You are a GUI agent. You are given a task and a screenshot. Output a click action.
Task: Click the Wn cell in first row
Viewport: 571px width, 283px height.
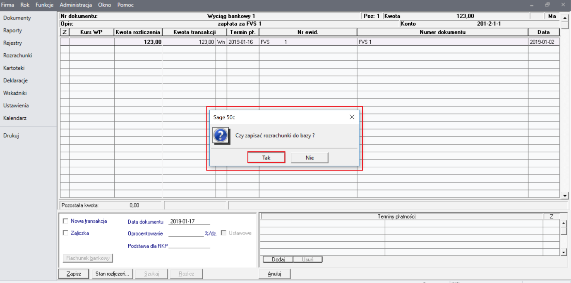[x=221, y=42]
